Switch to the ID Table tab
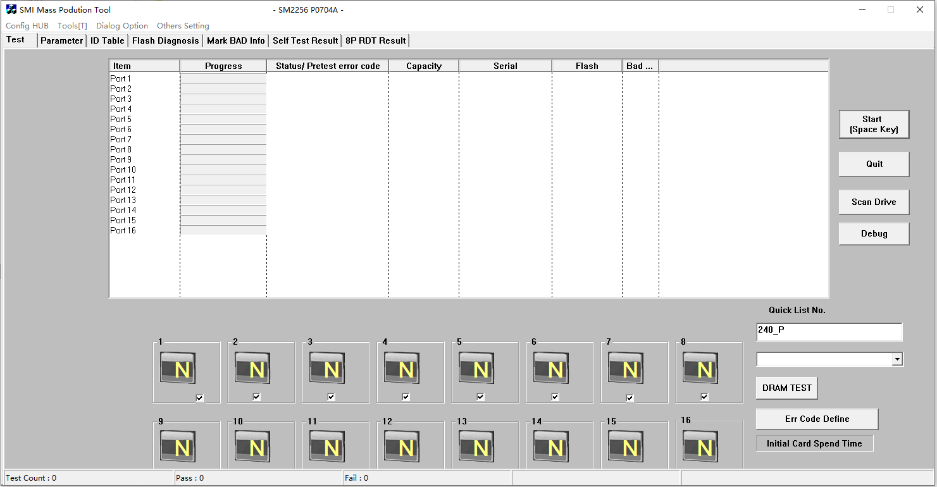 click(x=108, y=40)
